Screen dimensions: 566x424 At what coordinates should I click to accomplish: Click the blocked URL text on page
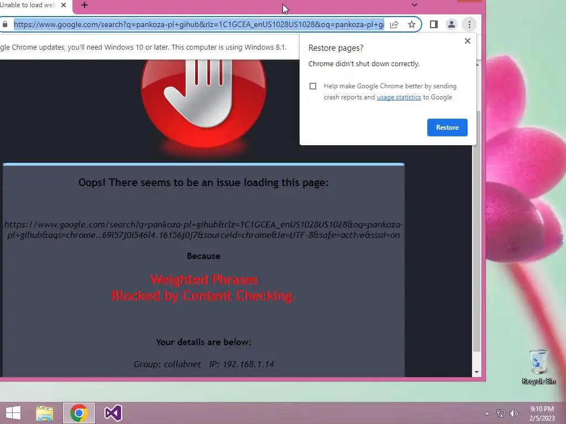coord(203,230)
